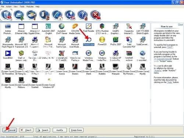Click the Empty Gone button
This screenshot has width=184, height=138.
(x=76, y=130)
